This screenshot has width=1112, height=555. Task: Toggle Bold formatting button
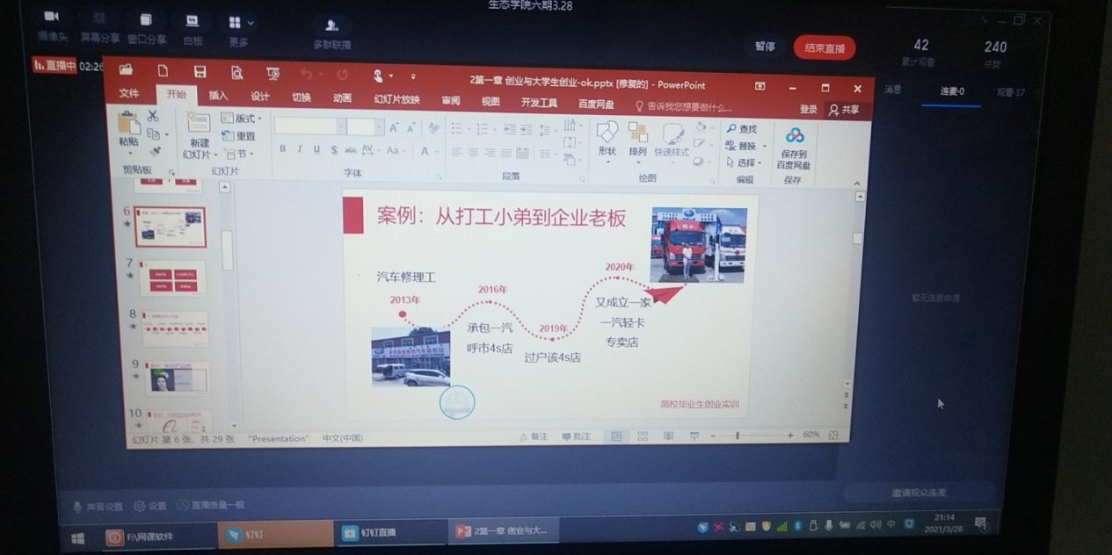[282, 150]
